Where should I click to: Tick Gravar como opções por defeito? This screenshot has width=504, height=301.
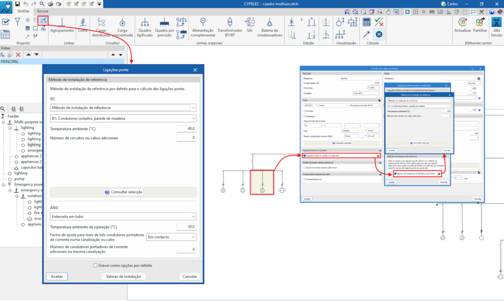[x=96, y=266]
